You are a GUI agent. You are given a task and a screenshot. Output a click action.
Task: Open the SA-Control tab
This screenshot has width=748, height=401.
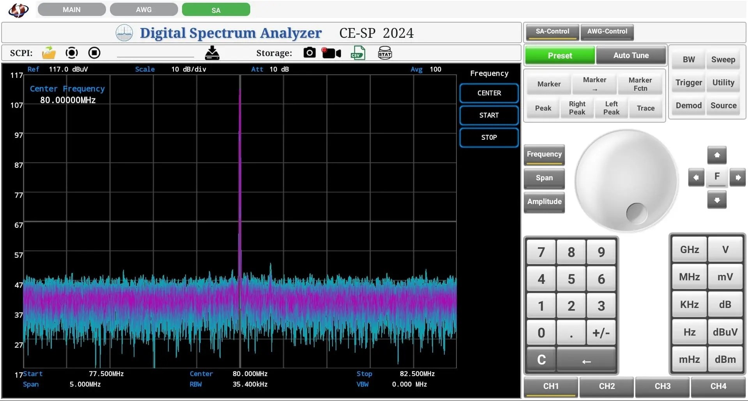pos(552,32)
